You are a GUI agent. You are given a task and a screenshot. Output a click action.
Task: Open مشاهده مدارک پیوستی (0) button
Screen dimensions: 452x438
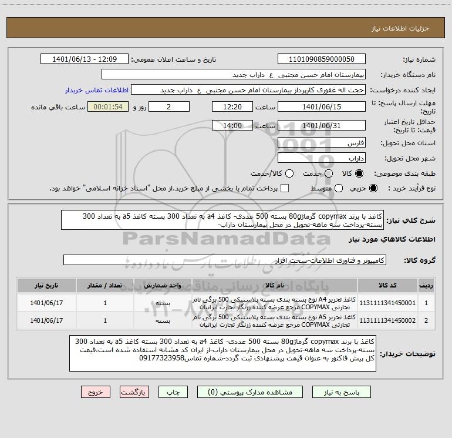click(250, 392)
